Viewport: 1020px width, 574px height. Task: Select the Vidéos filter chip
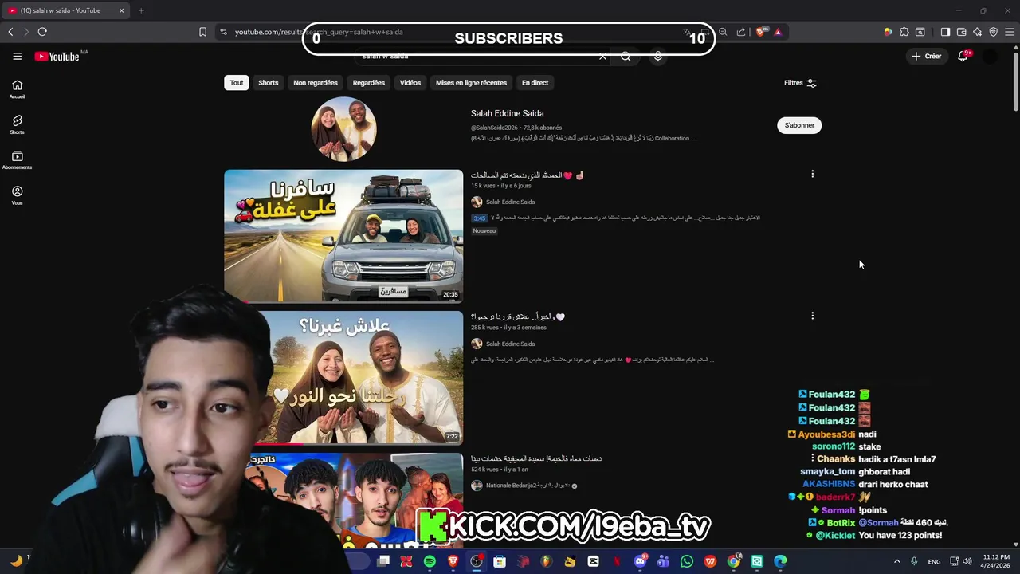click(x=410, y=83)
